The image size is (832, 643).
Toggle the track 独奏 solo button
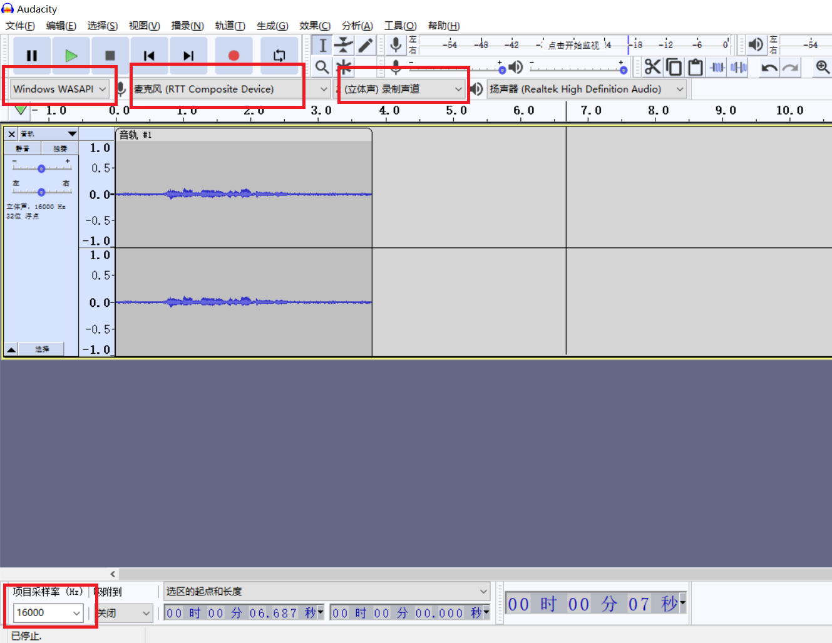59,148
